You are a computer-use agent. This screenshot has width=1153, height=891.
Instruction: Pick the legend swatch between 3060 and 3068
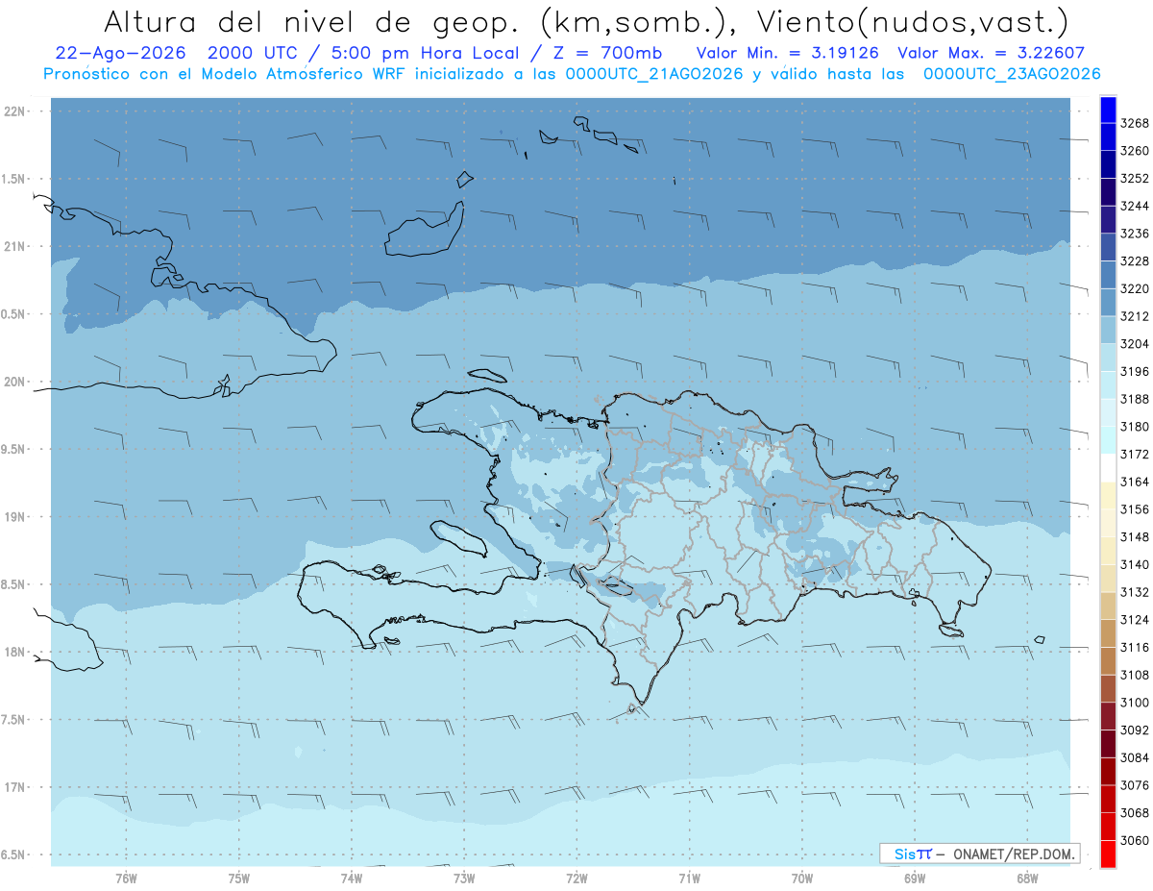(1107, 827)
